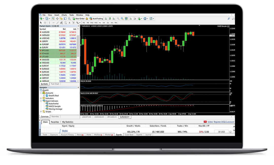This screenshot has width=274, height=165.
Task: Select the Horizontal Line tool
Action: 54,23
